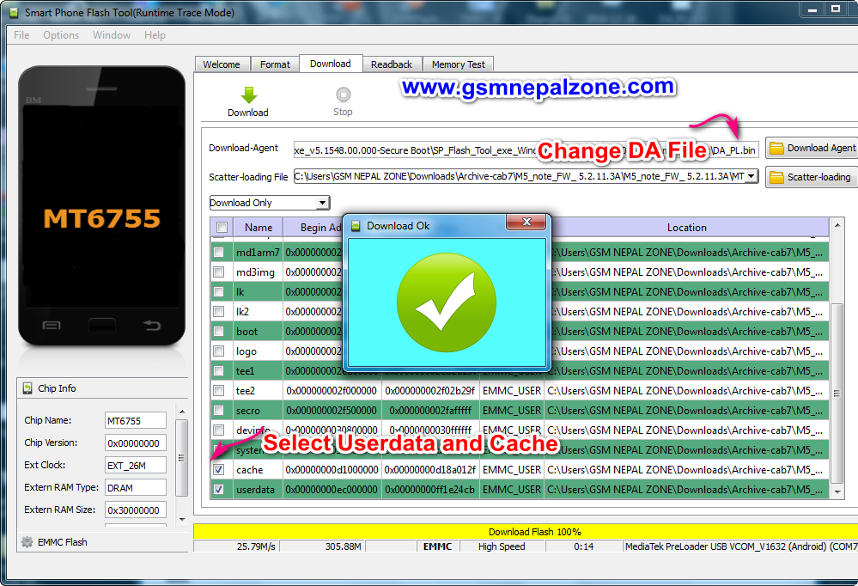Image resolution: width=858 pixels, height=586 pixels.
Task: Click the Download Agent folder icon
Action: [x=776, y=148]
